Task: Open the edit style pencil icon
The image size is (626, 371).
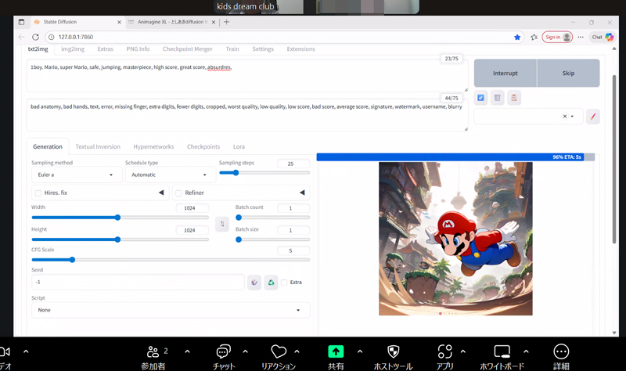Action: [x=593, y=116]
